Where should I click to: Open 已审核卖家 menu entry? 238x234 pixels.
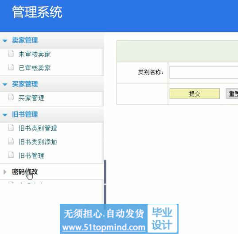coord(35,68)
